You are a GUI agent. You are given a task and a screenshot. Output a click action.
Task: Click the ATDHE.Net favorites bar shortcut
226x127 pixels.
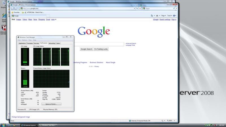tap(34, 12)
